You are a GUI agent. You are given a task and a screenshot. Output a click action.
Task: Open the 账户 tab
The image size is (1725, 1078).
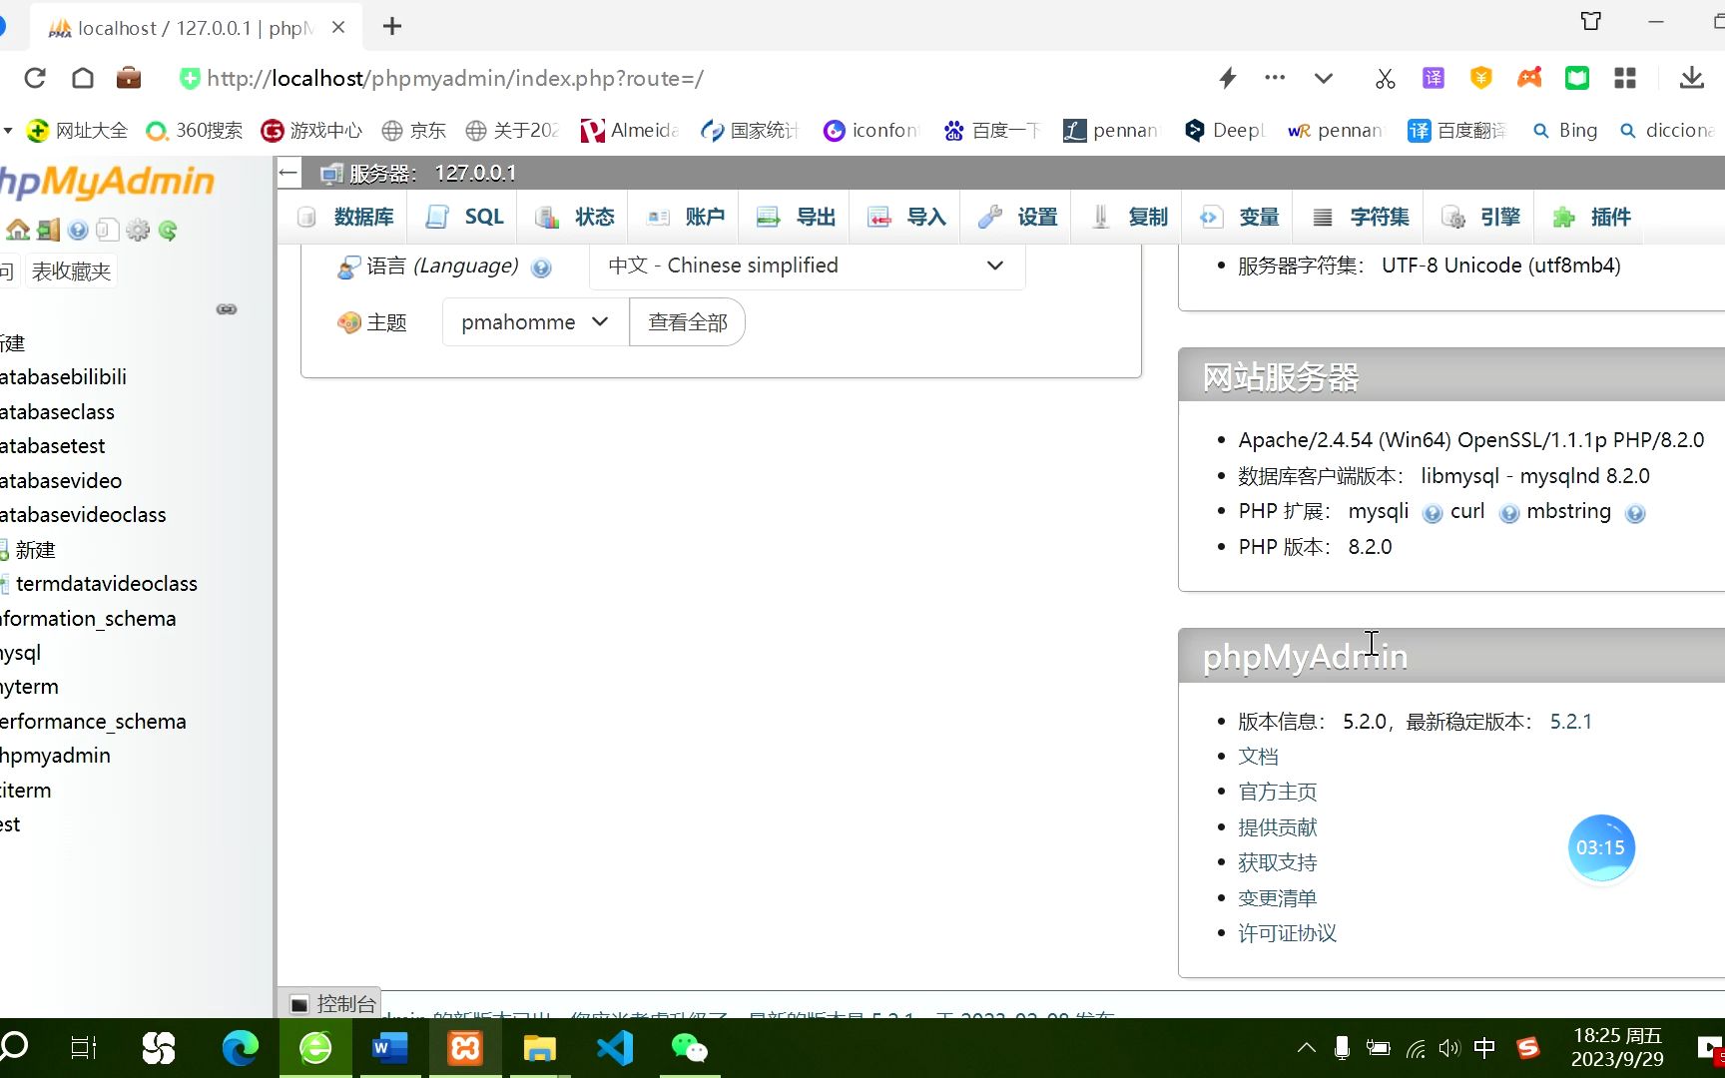(x=686, y=217)
